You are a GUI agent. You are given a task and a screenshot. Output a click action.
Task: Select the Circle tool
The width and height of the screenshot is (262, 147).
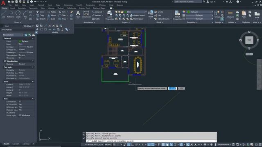coord(18,14)
